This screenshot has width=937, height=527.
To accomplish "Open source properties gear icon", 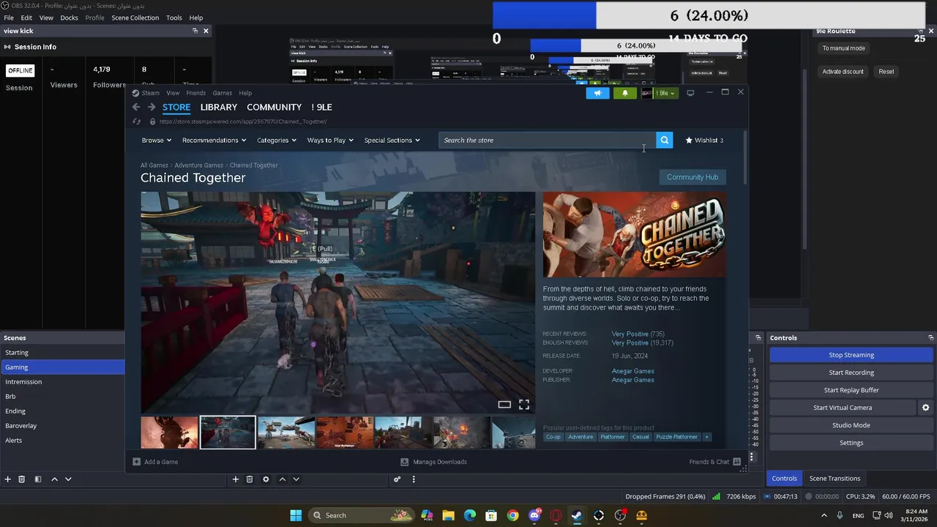I will point(266,479).
